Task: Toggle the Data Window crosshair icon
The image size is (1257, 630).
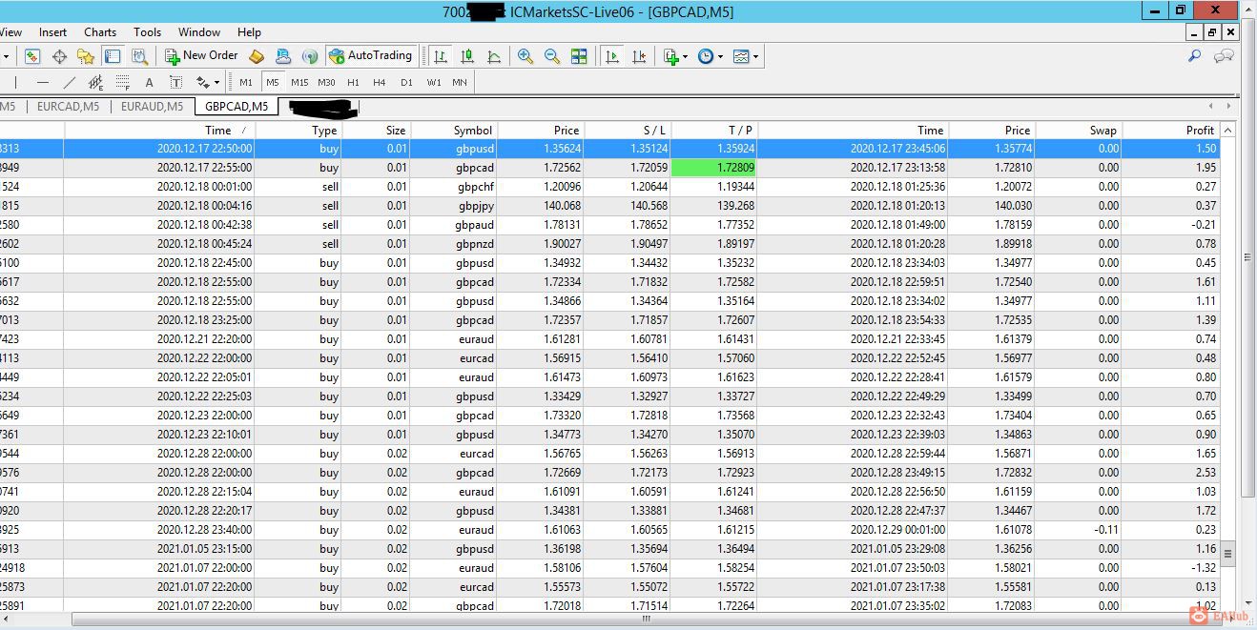Action: point(59,56)
